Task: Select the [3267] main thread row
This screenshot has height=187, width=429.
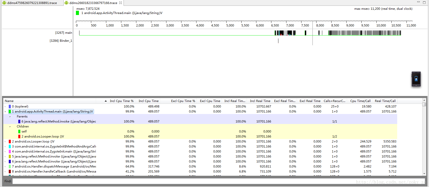Action: (x=64, y=33)
